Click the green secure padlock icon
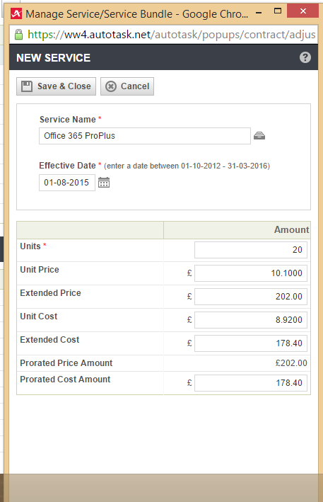323x502 pixels. (19, 35)
